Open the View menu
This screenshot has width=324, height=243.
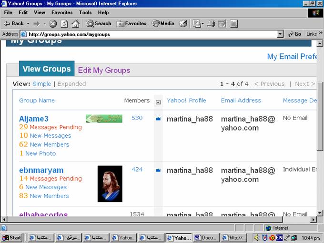40,12
